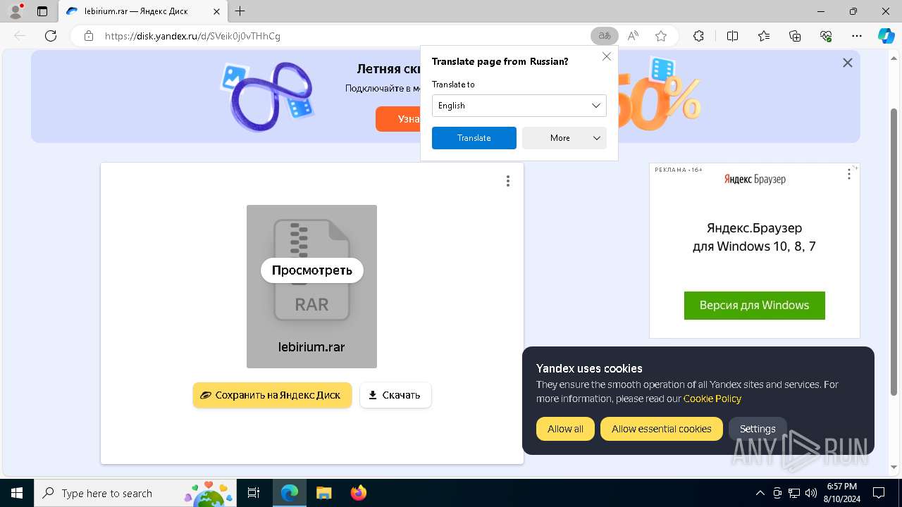Open a new tab with plus icon
This screenshot has width=902, height=507.
click(x=240, y=11)
